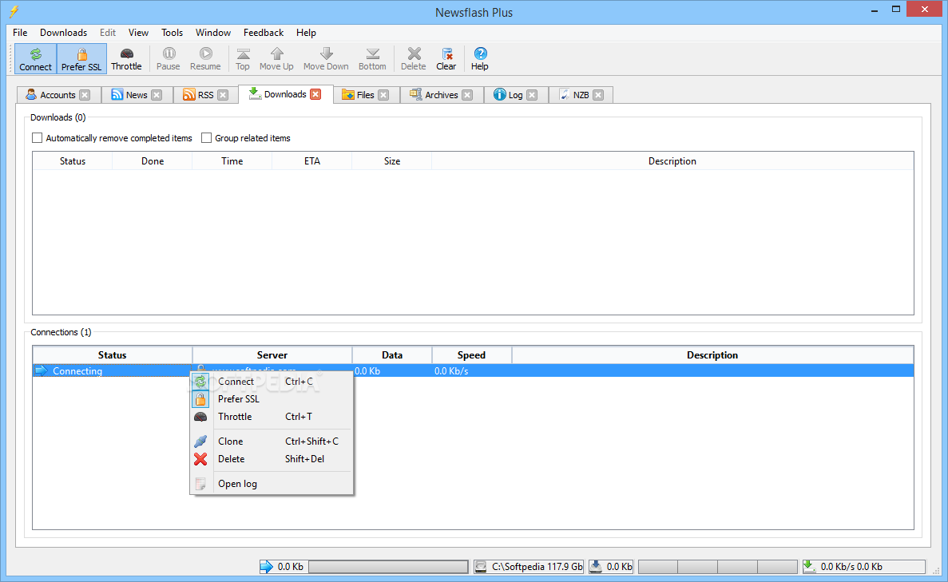Viewport: 948px width, 582px height.
Task: Click Status header in Connections table
Action: click(113, 355)
